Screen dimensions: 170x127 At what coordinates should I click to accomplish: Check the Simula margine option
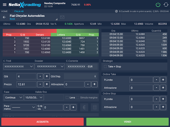78,98
